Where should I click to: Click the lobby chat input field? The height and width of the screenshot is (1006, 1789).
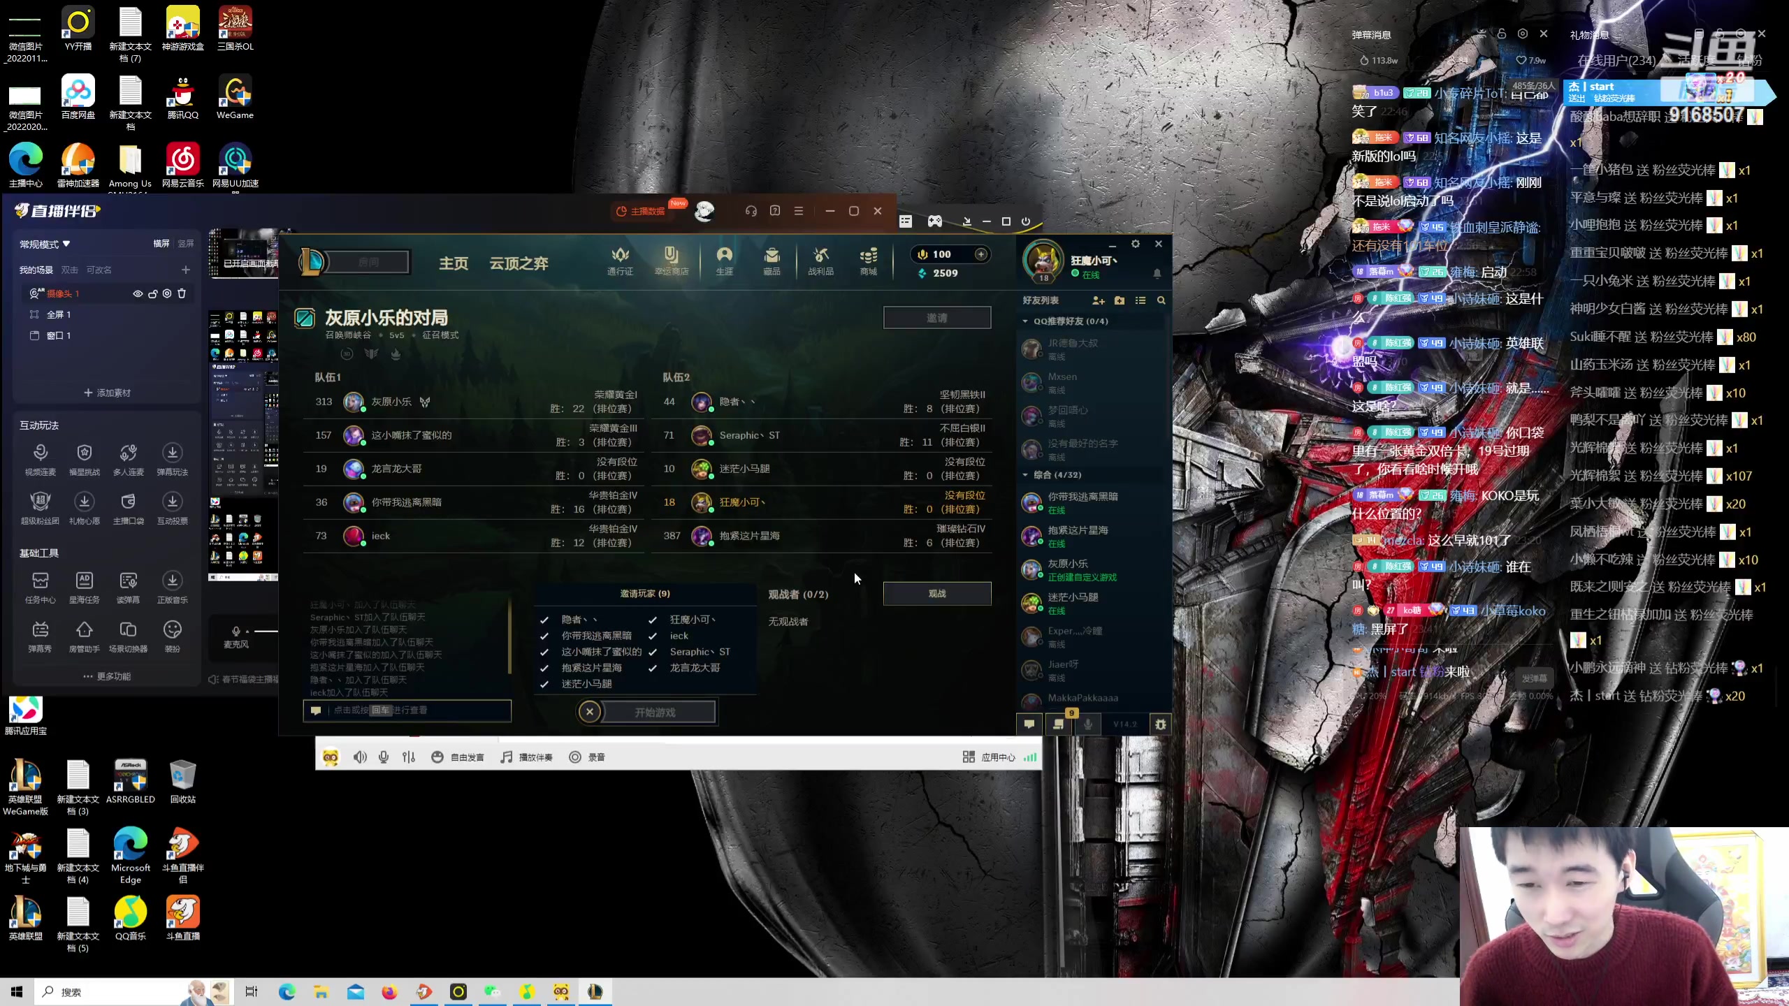[407, 710]
